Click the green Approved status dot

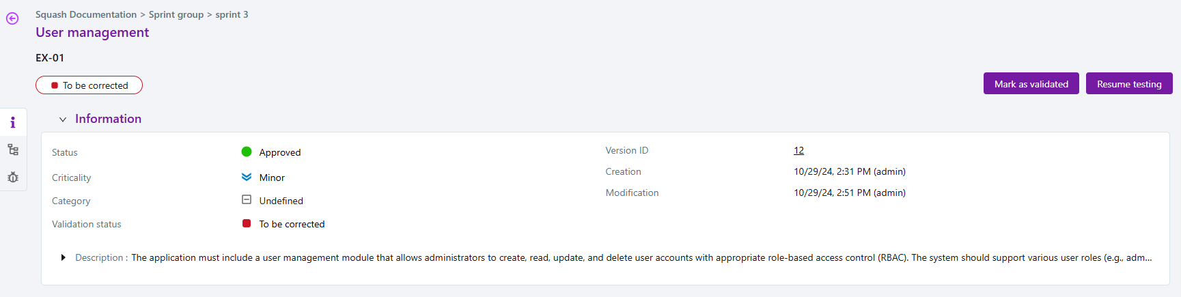point(247,152)
